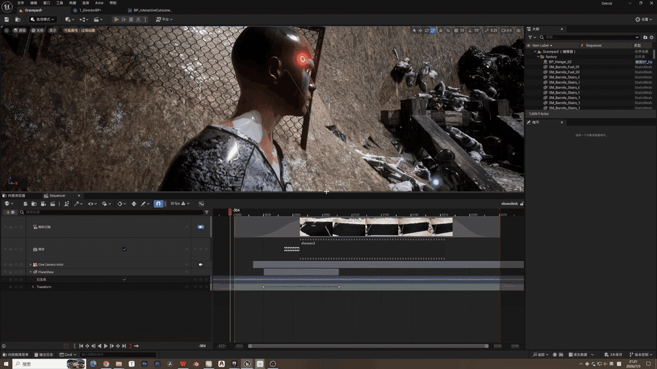Click the add track button in Sequencer
Image resolution: width=657 pixels, height=369 pixels.
point(10,212)
